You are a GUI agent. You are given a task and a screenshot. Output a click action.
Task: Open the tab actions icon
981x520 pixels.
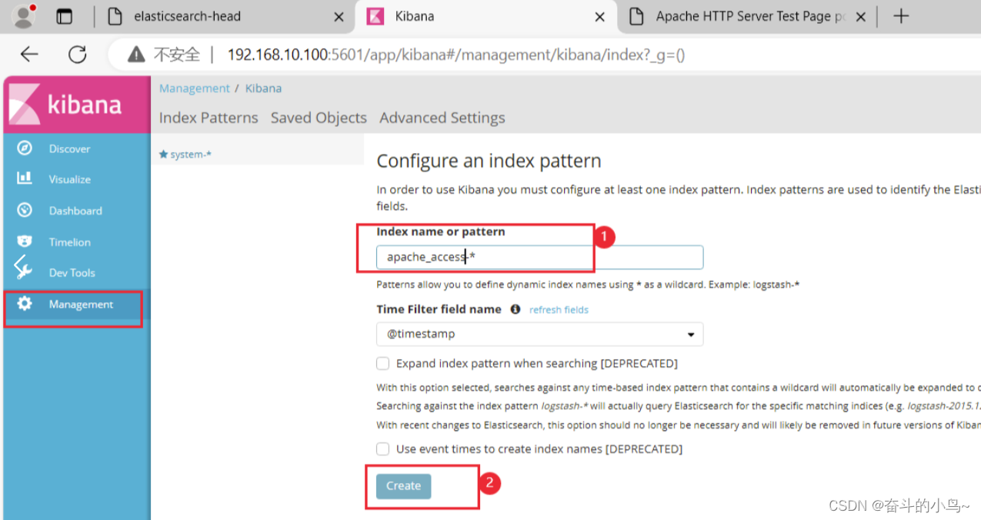click(x=65, y=16)
